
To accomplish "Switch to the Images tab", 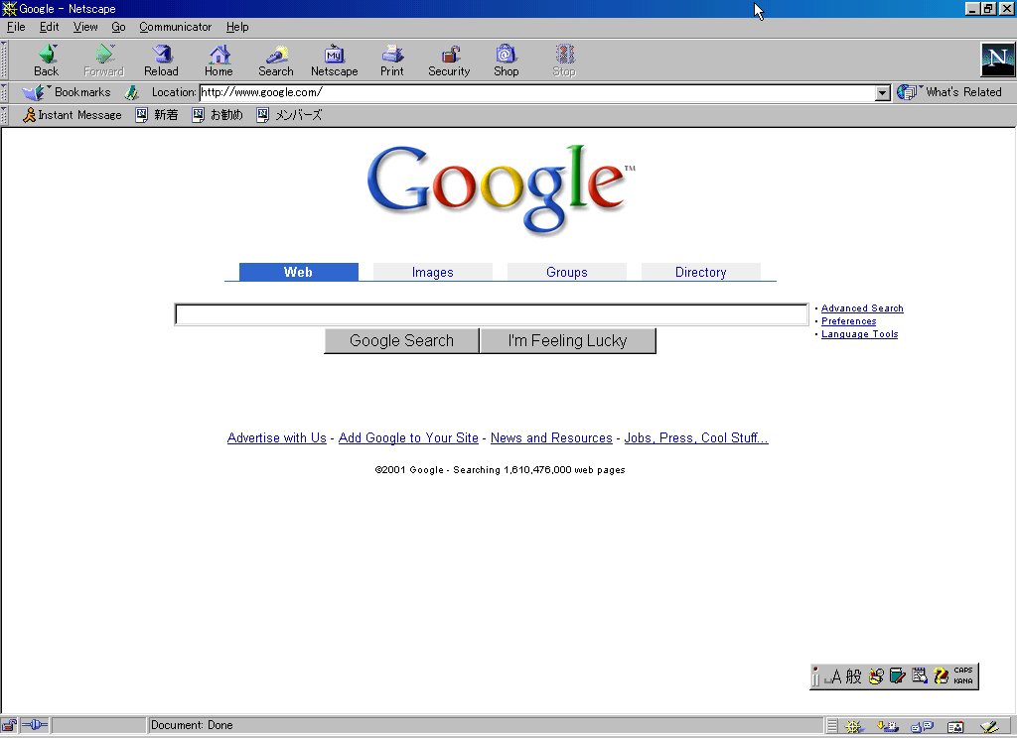I will click(x=433, y=272).
